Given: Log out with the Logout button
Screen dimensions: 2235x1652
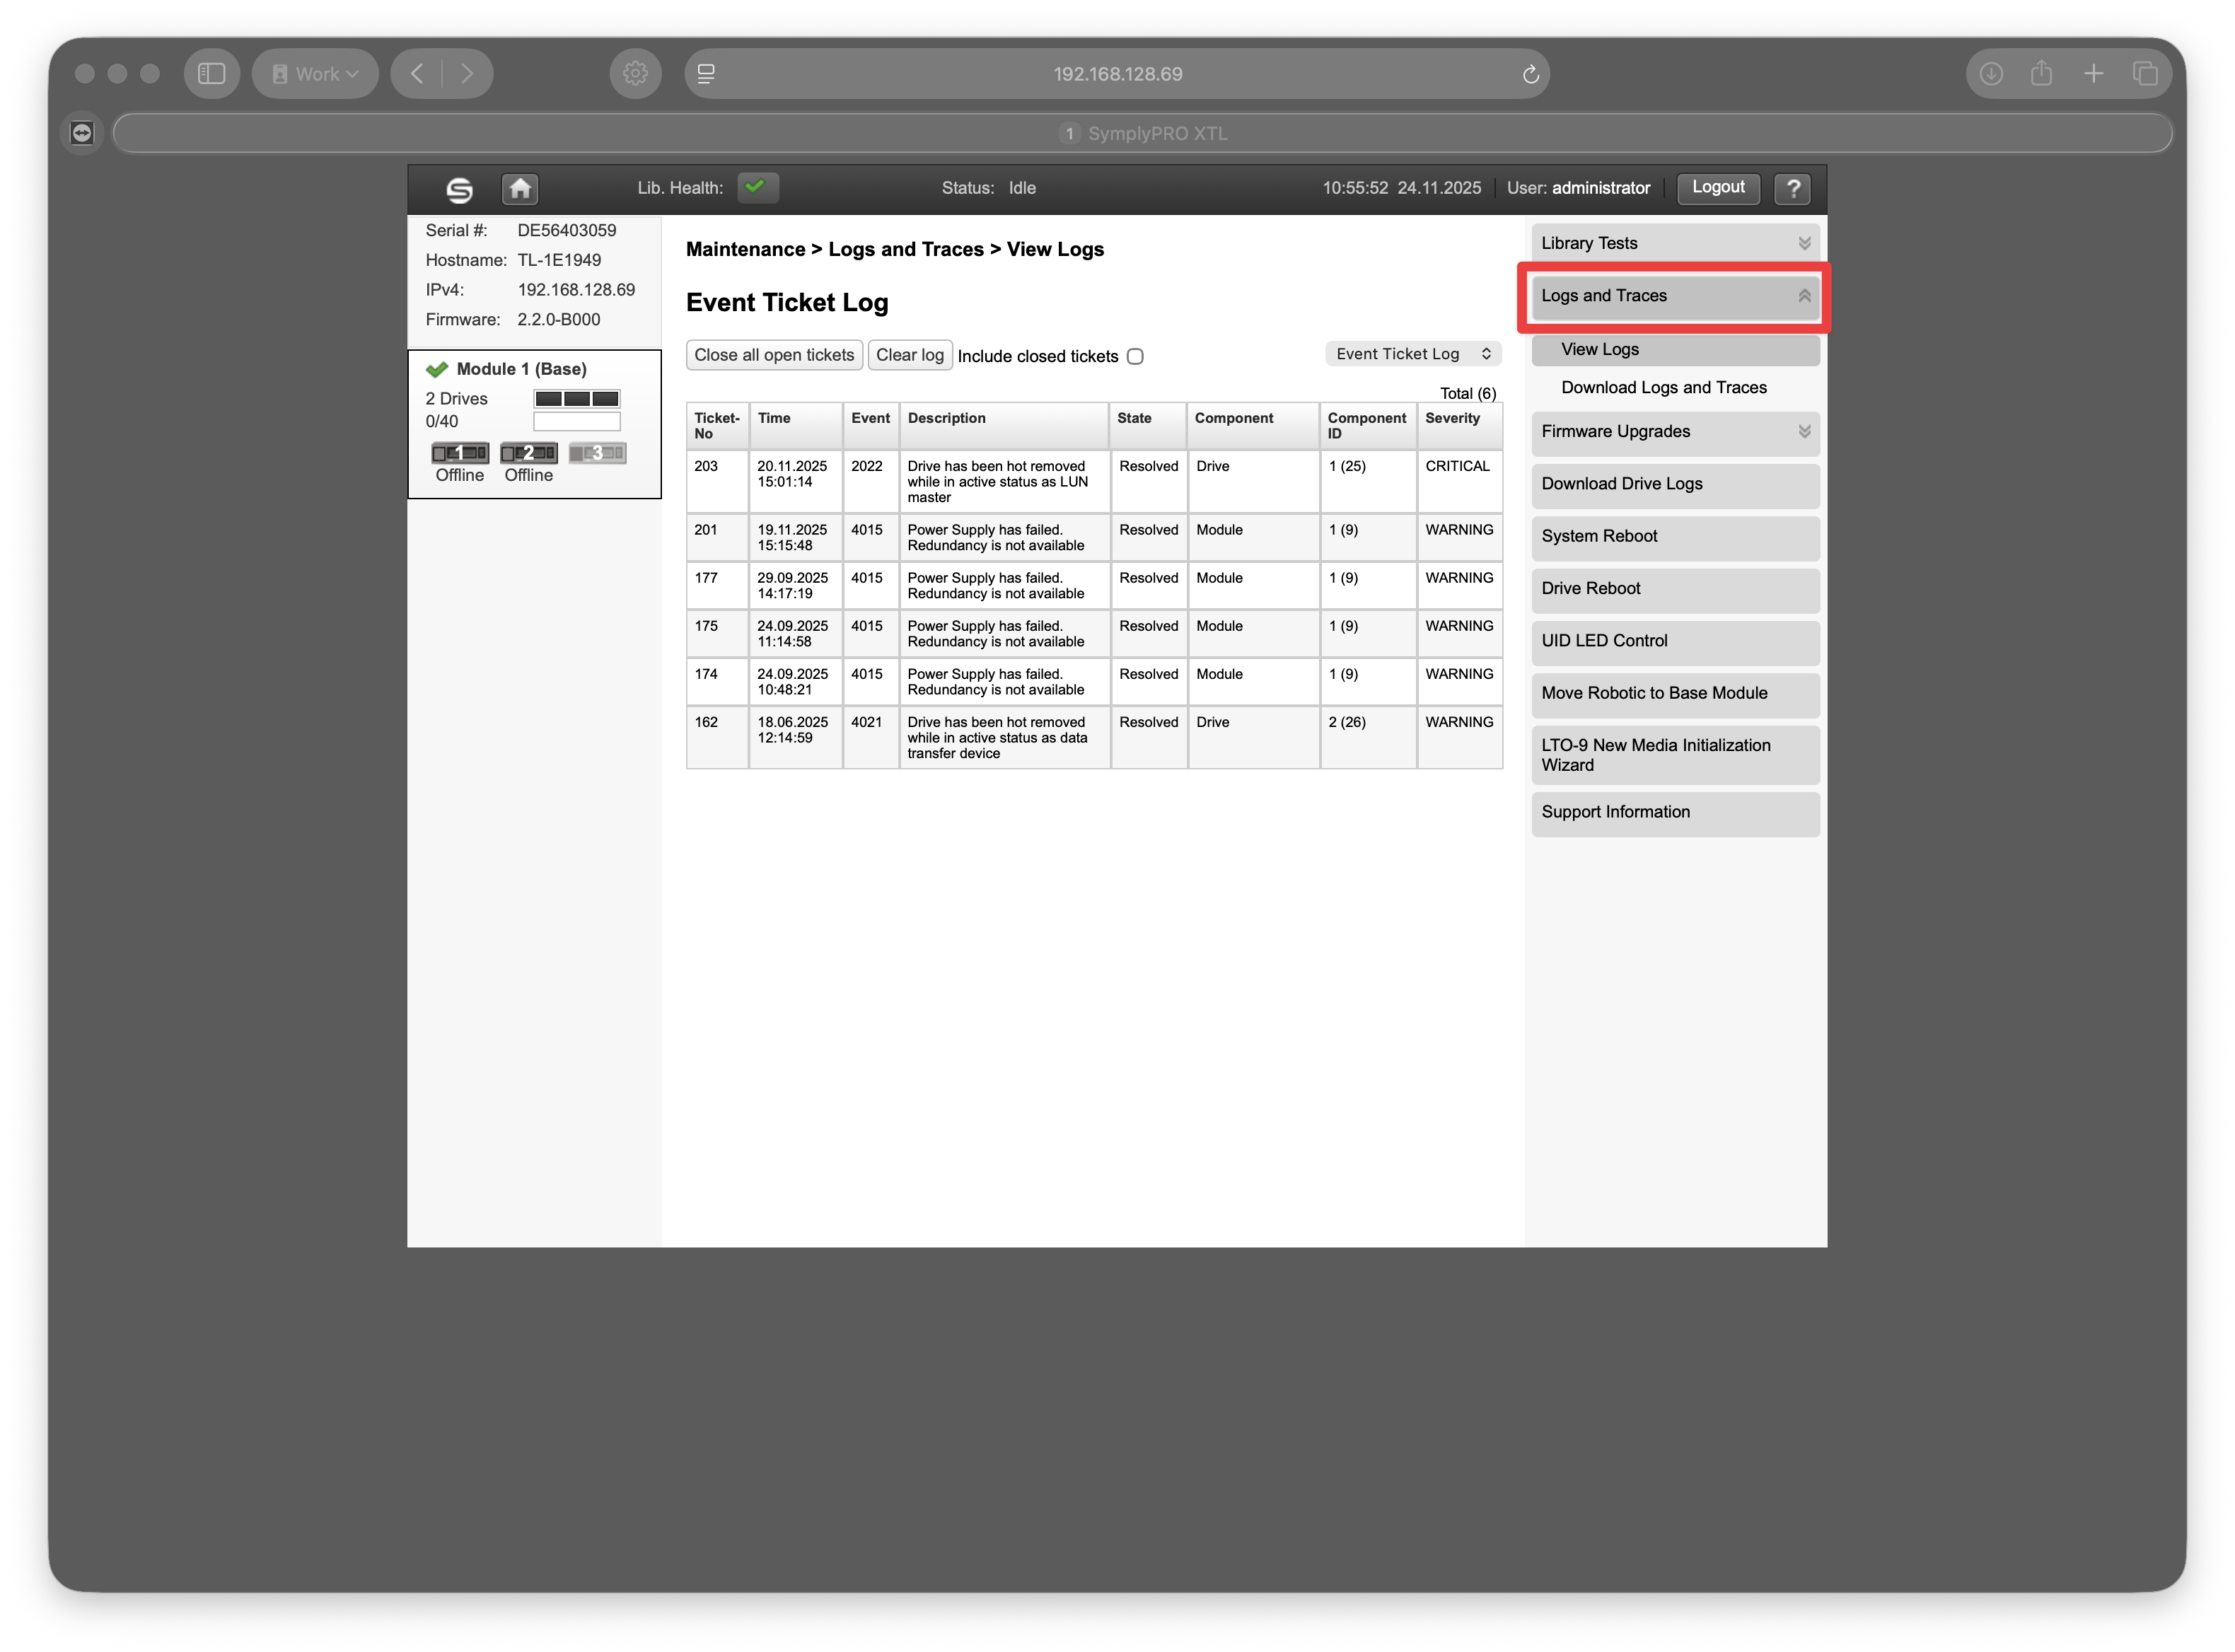Looking at the screenshot, I should (1717, 188).
